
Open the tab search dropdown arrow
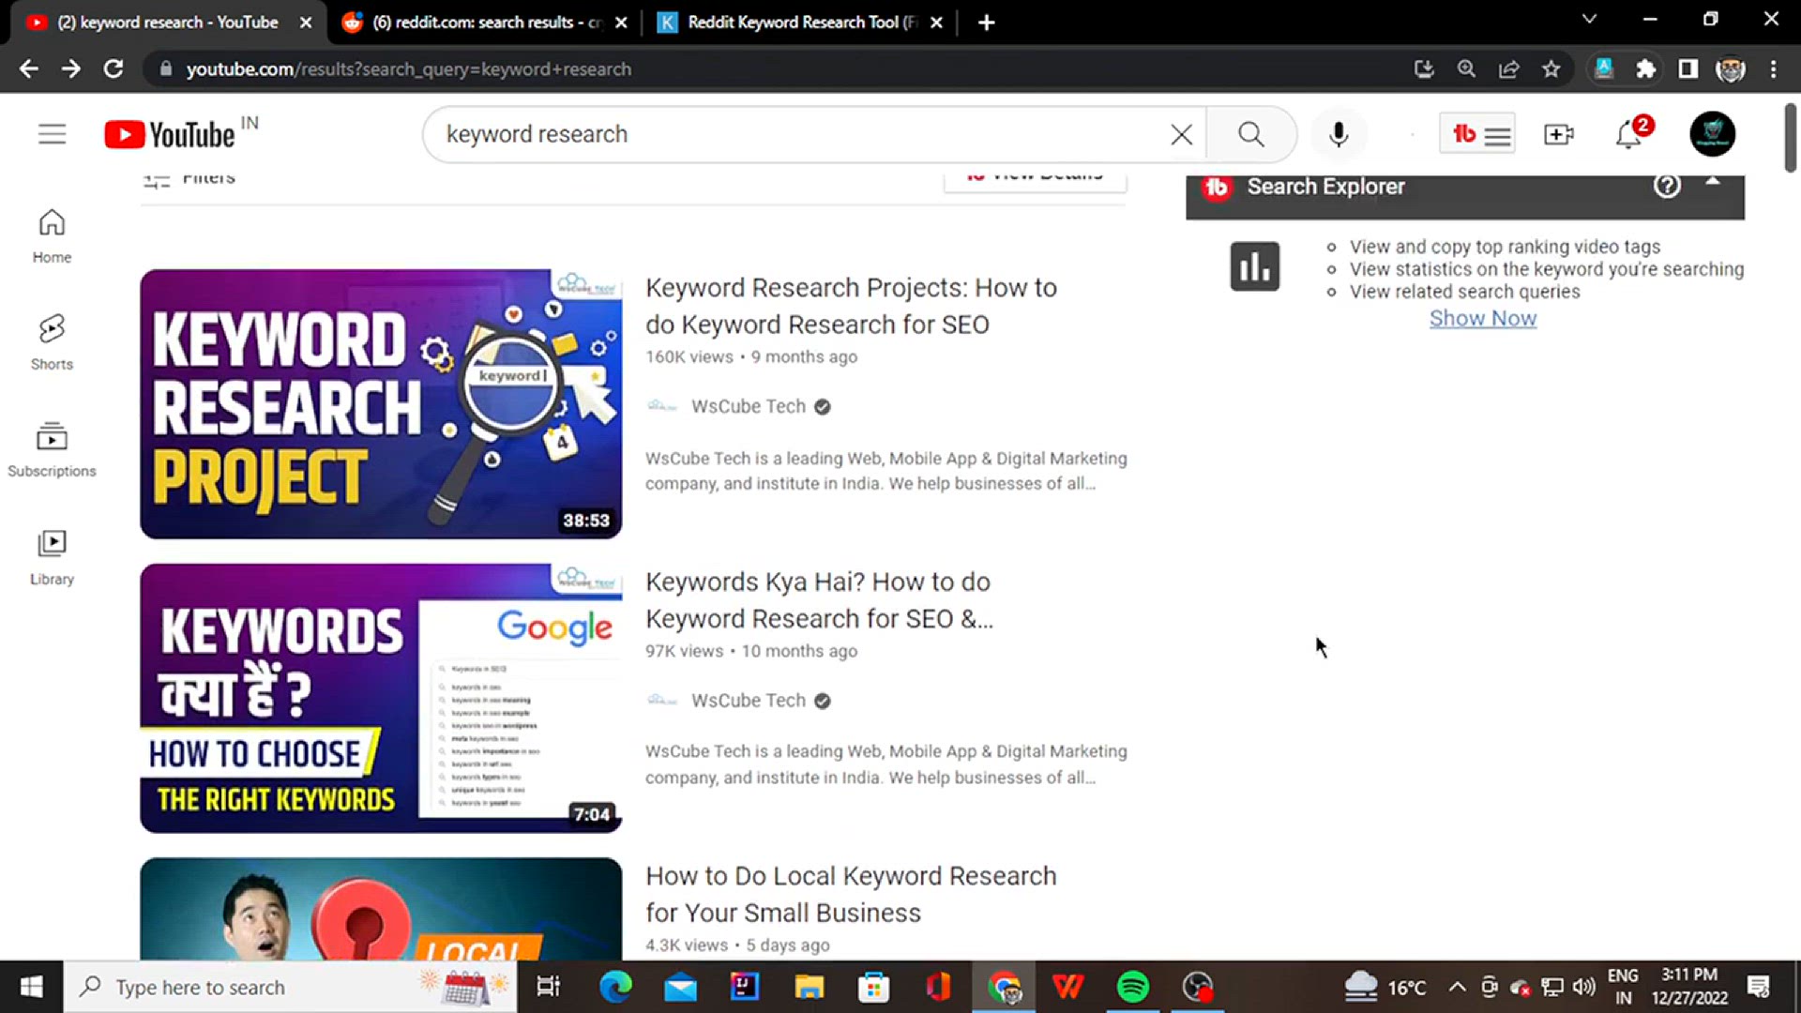tap(1589, 19)
